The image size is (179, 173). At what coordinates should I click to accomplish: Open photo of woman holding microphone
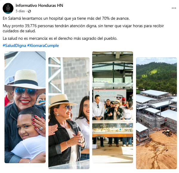point(69,113)
